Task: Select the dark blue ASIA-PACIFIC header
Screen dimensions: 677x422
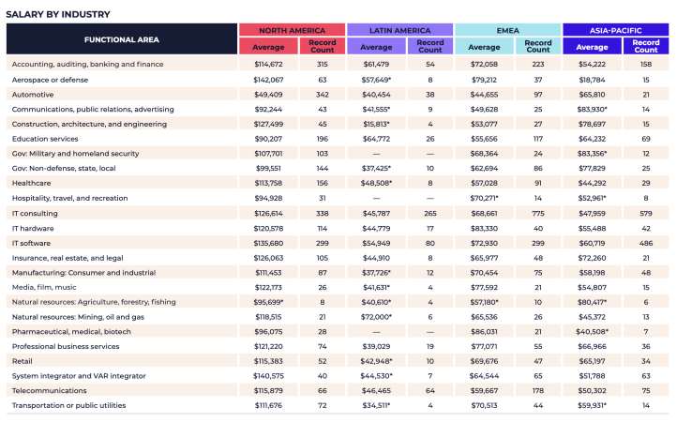Action: tap(614, 30)
